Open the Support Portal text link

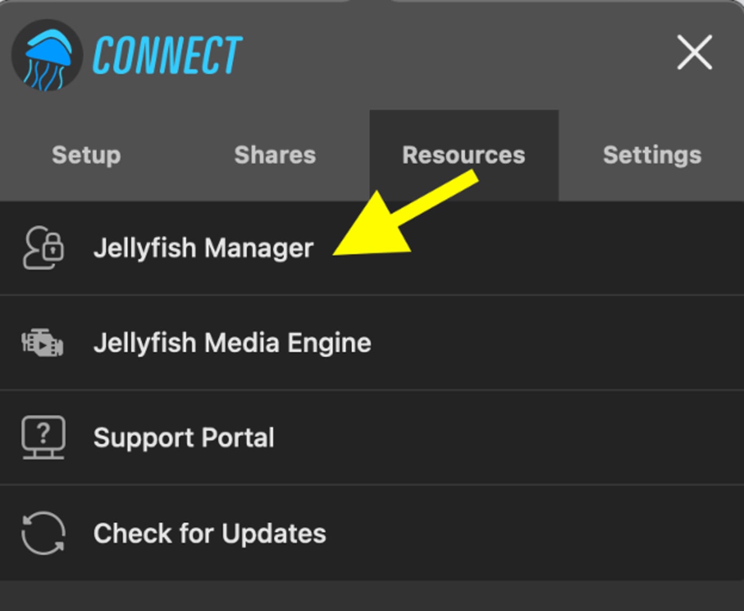[x=184, y=438]
